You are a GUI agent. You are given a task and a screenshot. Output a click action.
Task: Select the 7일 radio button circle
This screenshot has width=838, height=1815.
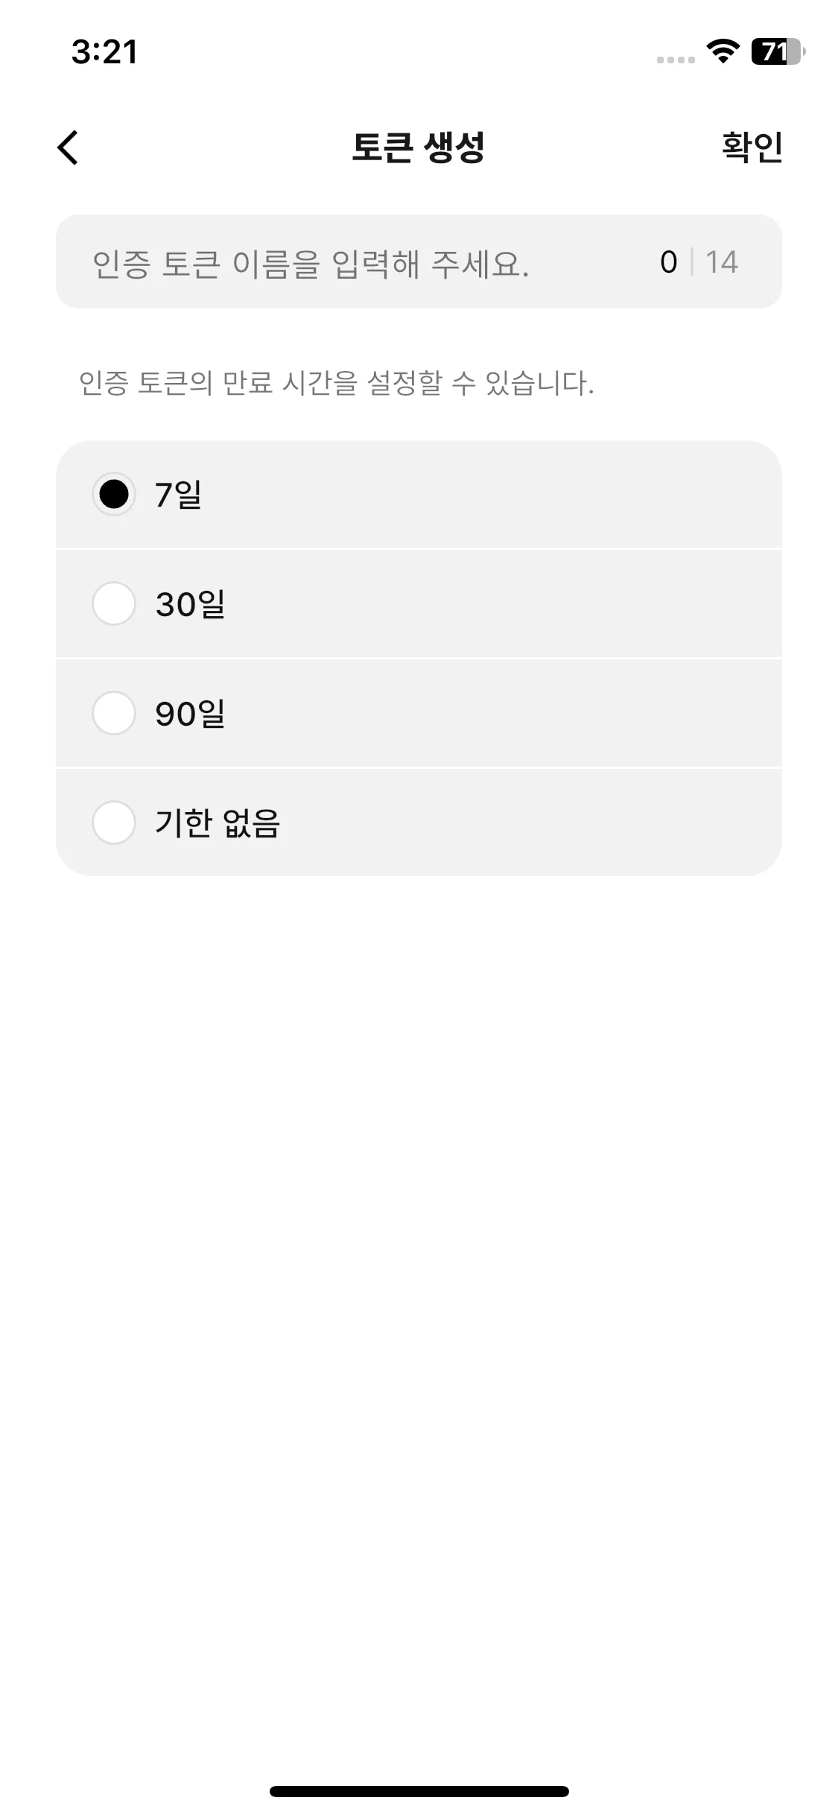point(114,494)
